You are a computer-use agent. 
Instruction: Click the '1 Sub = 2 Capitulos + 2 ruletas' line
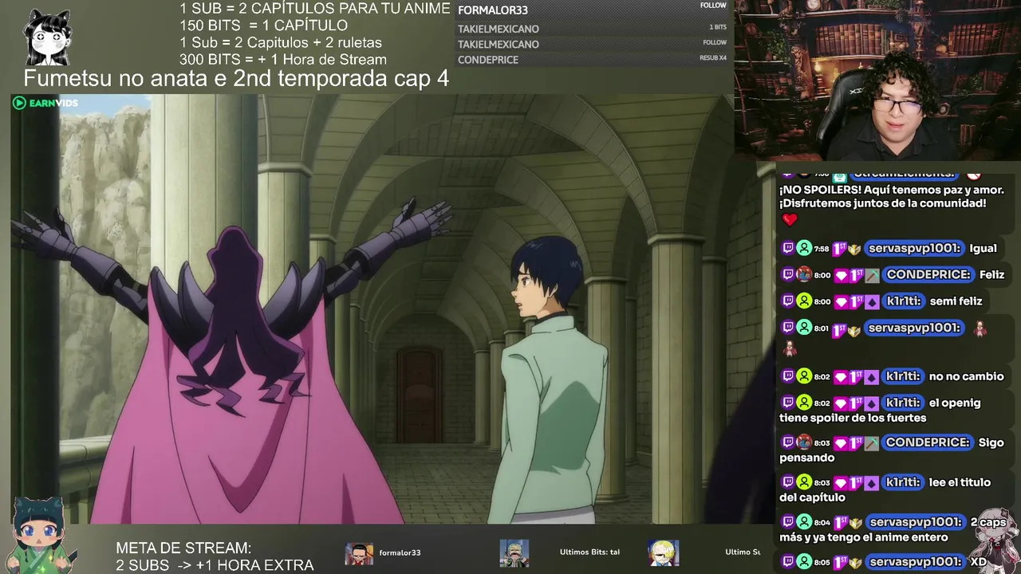(x=281, y=43)
